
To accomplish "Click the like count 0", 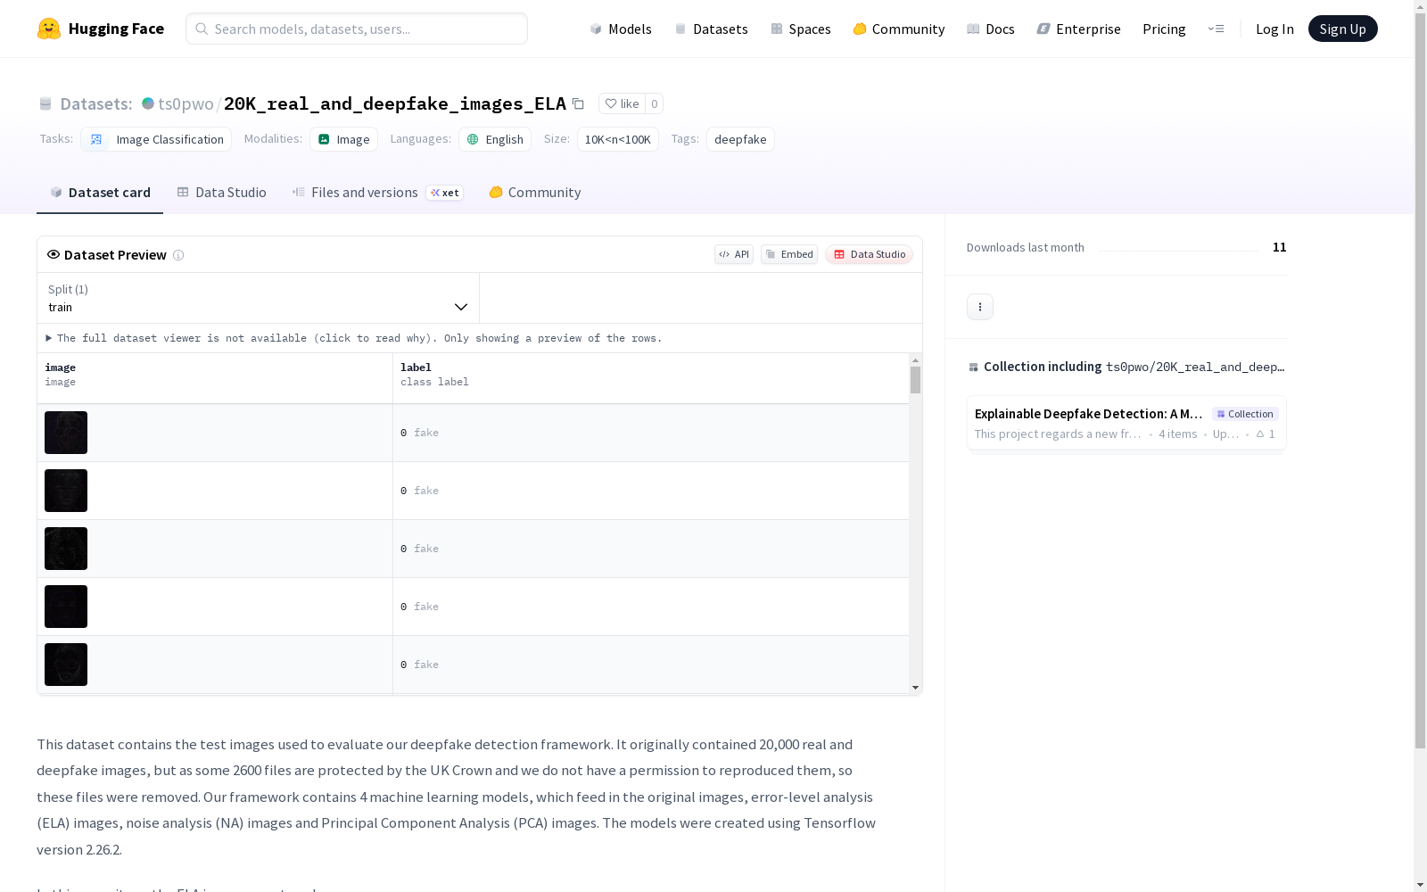I will click(x=654, y=103).
